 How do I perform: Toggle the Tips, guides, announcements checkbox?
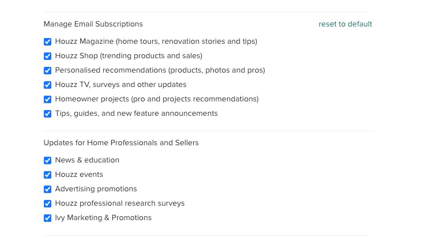click(47, 114)
